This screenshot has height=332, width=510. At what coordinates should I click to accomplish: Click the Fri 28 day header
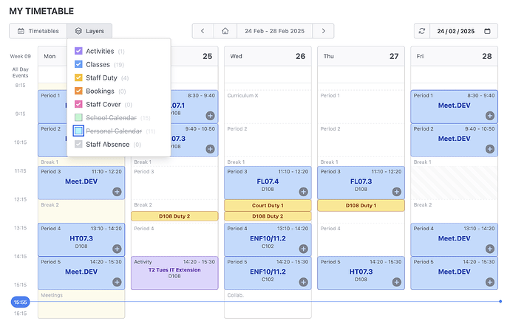pyautogui.click(x=454, y=56)
